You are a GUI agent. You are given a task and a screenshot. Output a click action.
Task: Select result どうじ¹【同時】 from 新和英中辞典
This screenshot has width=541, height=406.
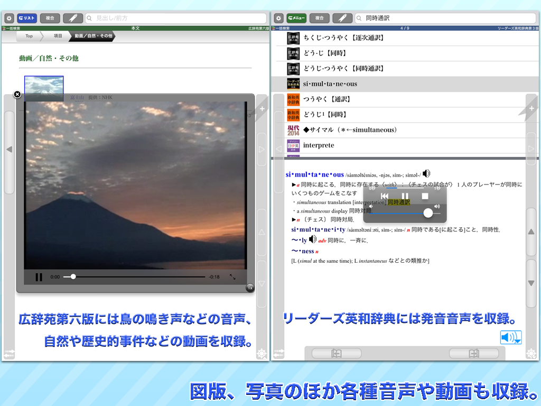coord(405,115)
